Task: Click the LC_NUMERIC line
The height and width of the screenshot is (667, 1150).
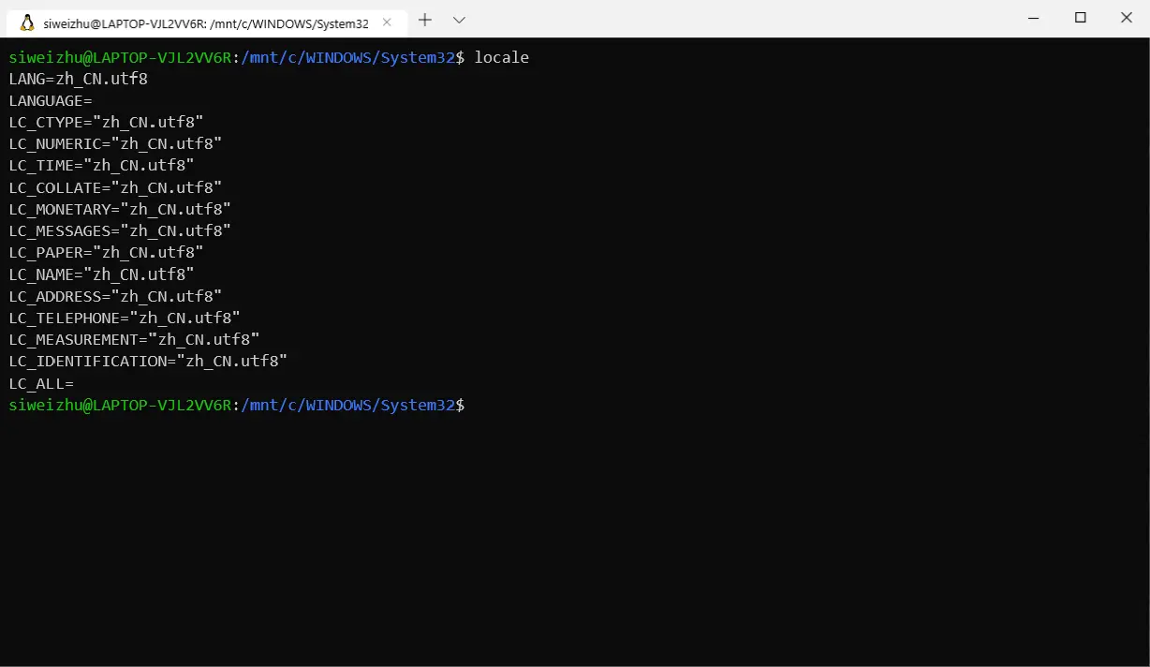Action: tap(115, 144)
